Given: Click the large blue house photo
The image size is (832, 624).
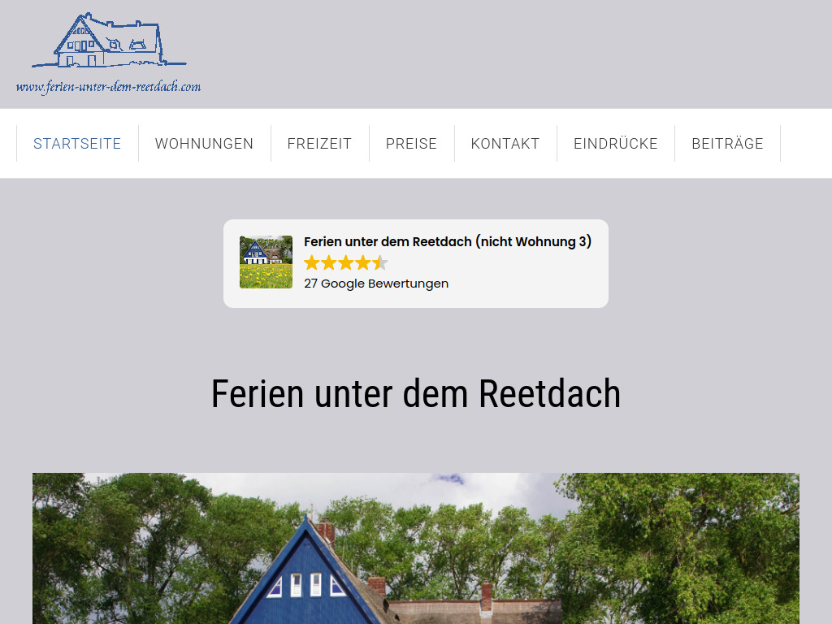Looking at the screenshot, I should pyautogui.click(x=415, y=548).
